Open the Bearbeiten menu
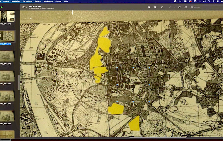This screenshot has width=223, height=141. click(16, 1)
